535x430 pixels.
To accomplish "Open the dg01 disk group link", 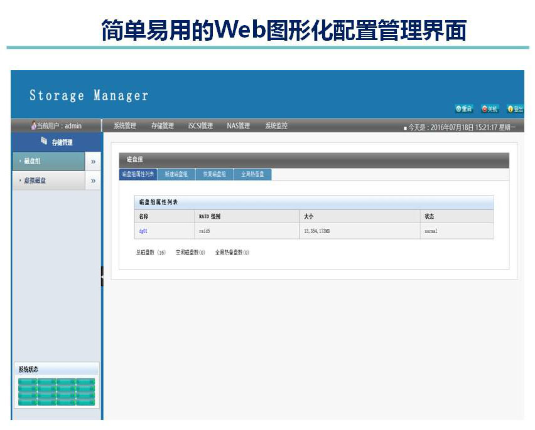I will pyautogui.click(x=143, y=231).
